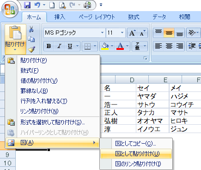This screenshot has width=201, height=170.
Task: Open the font group dialog launcher
Action: [x=145, y=58]
